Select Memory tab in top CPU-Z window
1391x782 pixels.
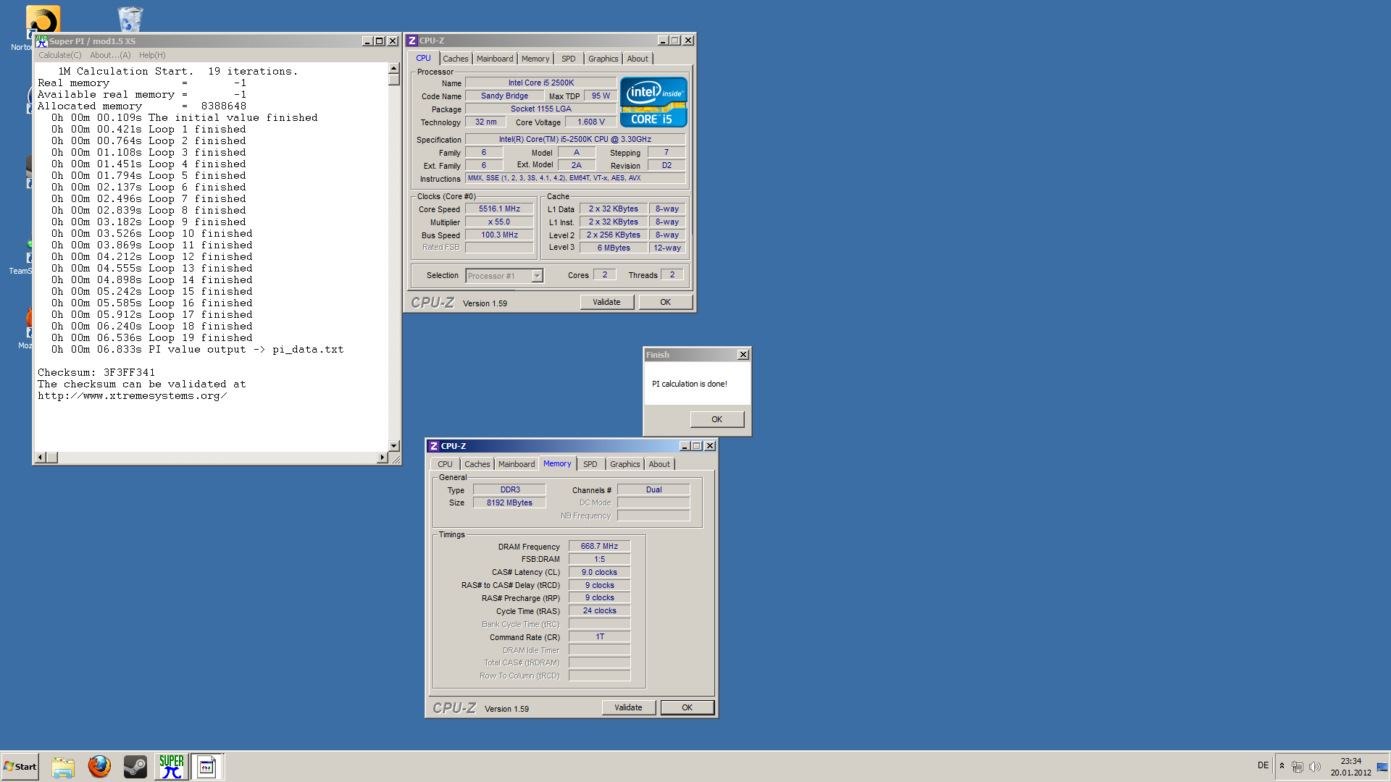[535, 59]
